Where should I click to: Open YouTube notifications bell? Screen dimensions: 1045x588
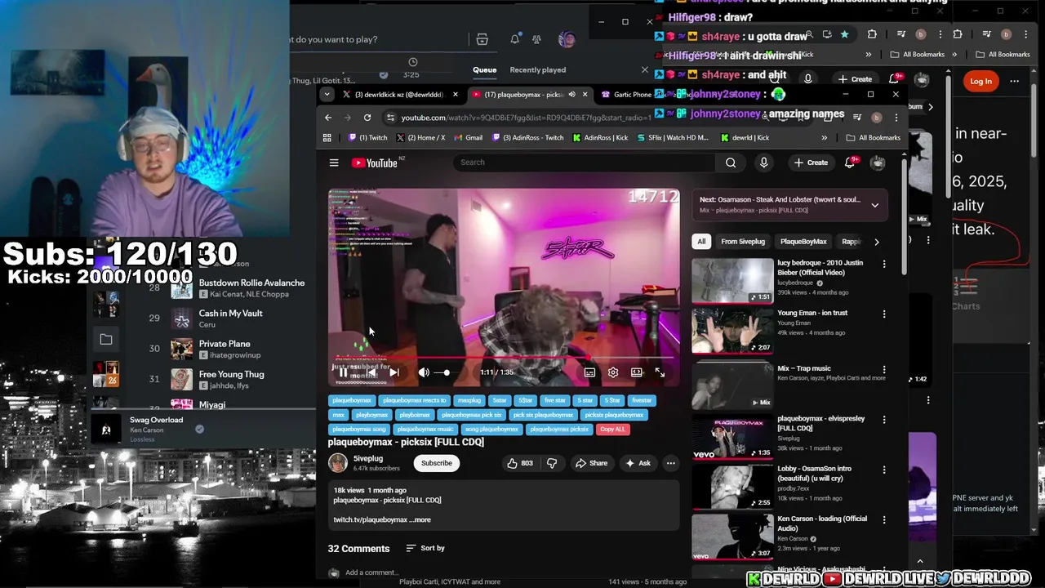pos(849,163)
